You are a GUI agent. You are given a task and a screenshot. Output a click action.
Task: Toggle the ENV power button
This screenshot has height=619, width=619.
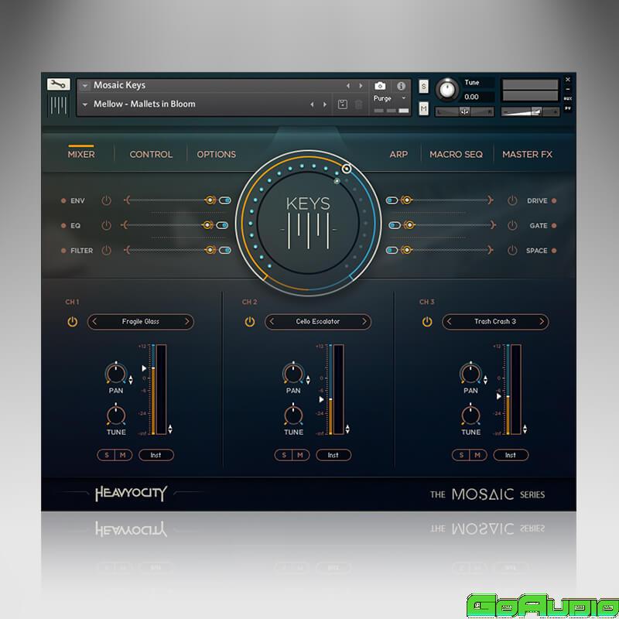[x=106, y=200]
